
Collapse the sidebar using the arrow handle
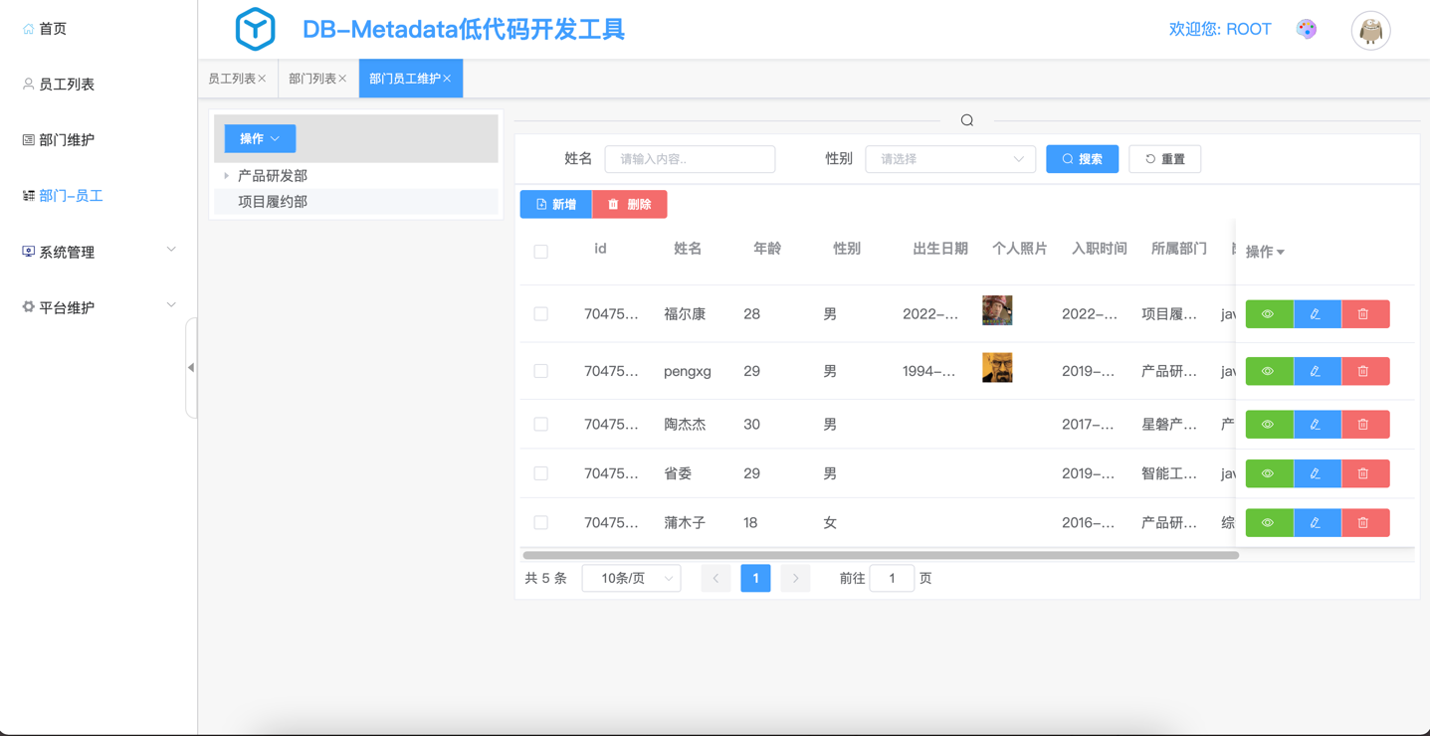point(191,368)
